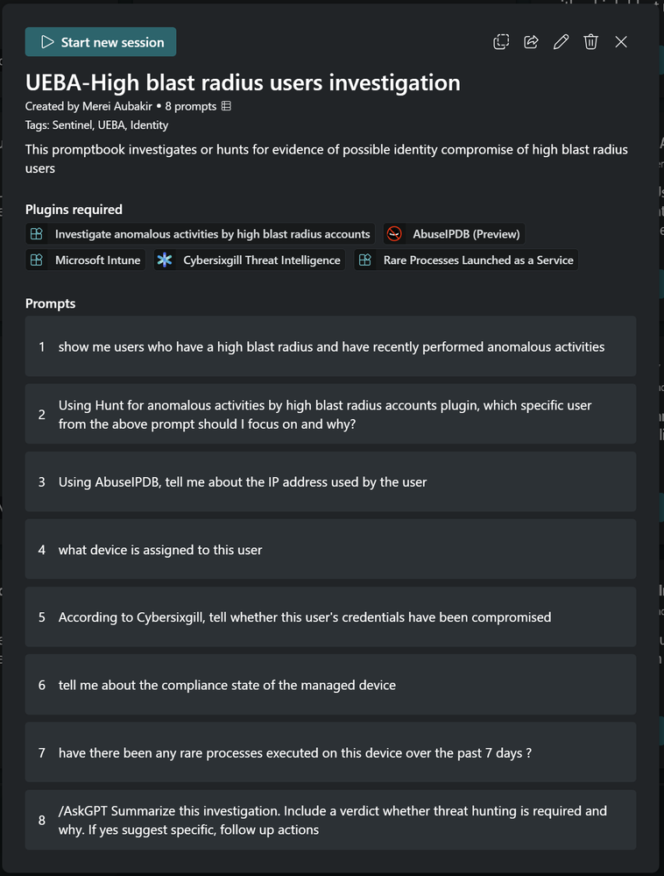Click the Cybersixgill Threat Intelligence snowflake icon
Viewport: 664px width, 876px height.
click(x=165, y=260)
